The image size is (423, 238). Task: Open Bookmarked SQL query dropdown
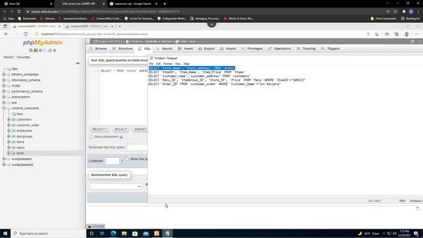pyautogui.click(x=116, y=186)
